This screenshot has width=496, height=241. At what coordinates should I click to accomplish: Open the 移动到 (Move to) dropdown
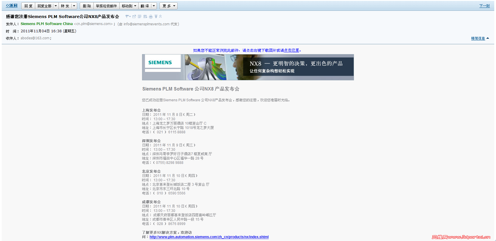pyautogui.click(x=129, y=6)
